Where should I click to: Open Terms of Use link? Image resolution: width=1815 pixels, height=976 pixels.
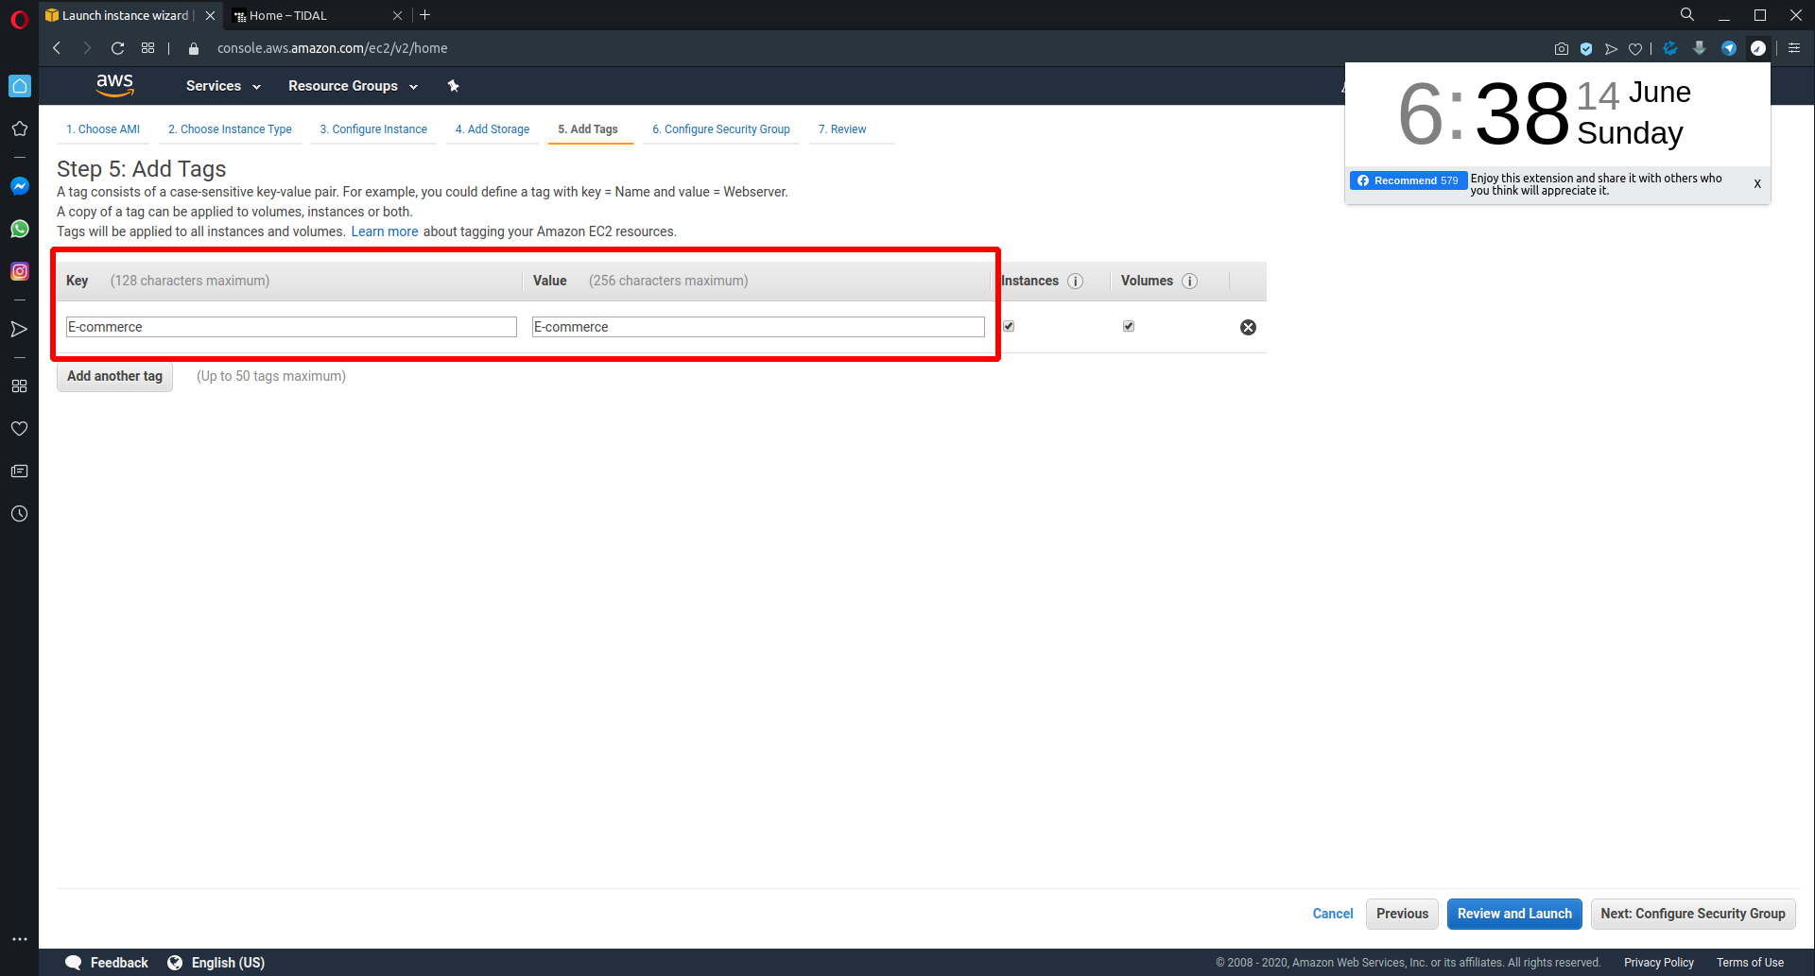pos(1750,963)
